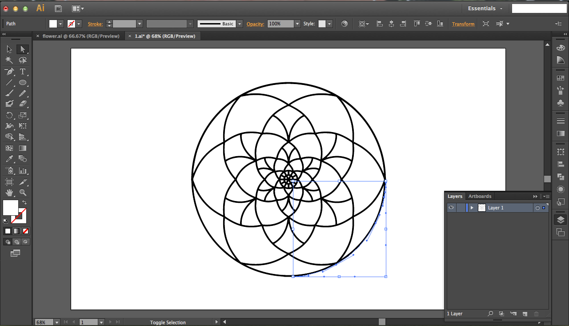The height and width of the screenshot is (326, 569).
Task: Switch to the flower.ai document tab
Action: click(81, 36)
